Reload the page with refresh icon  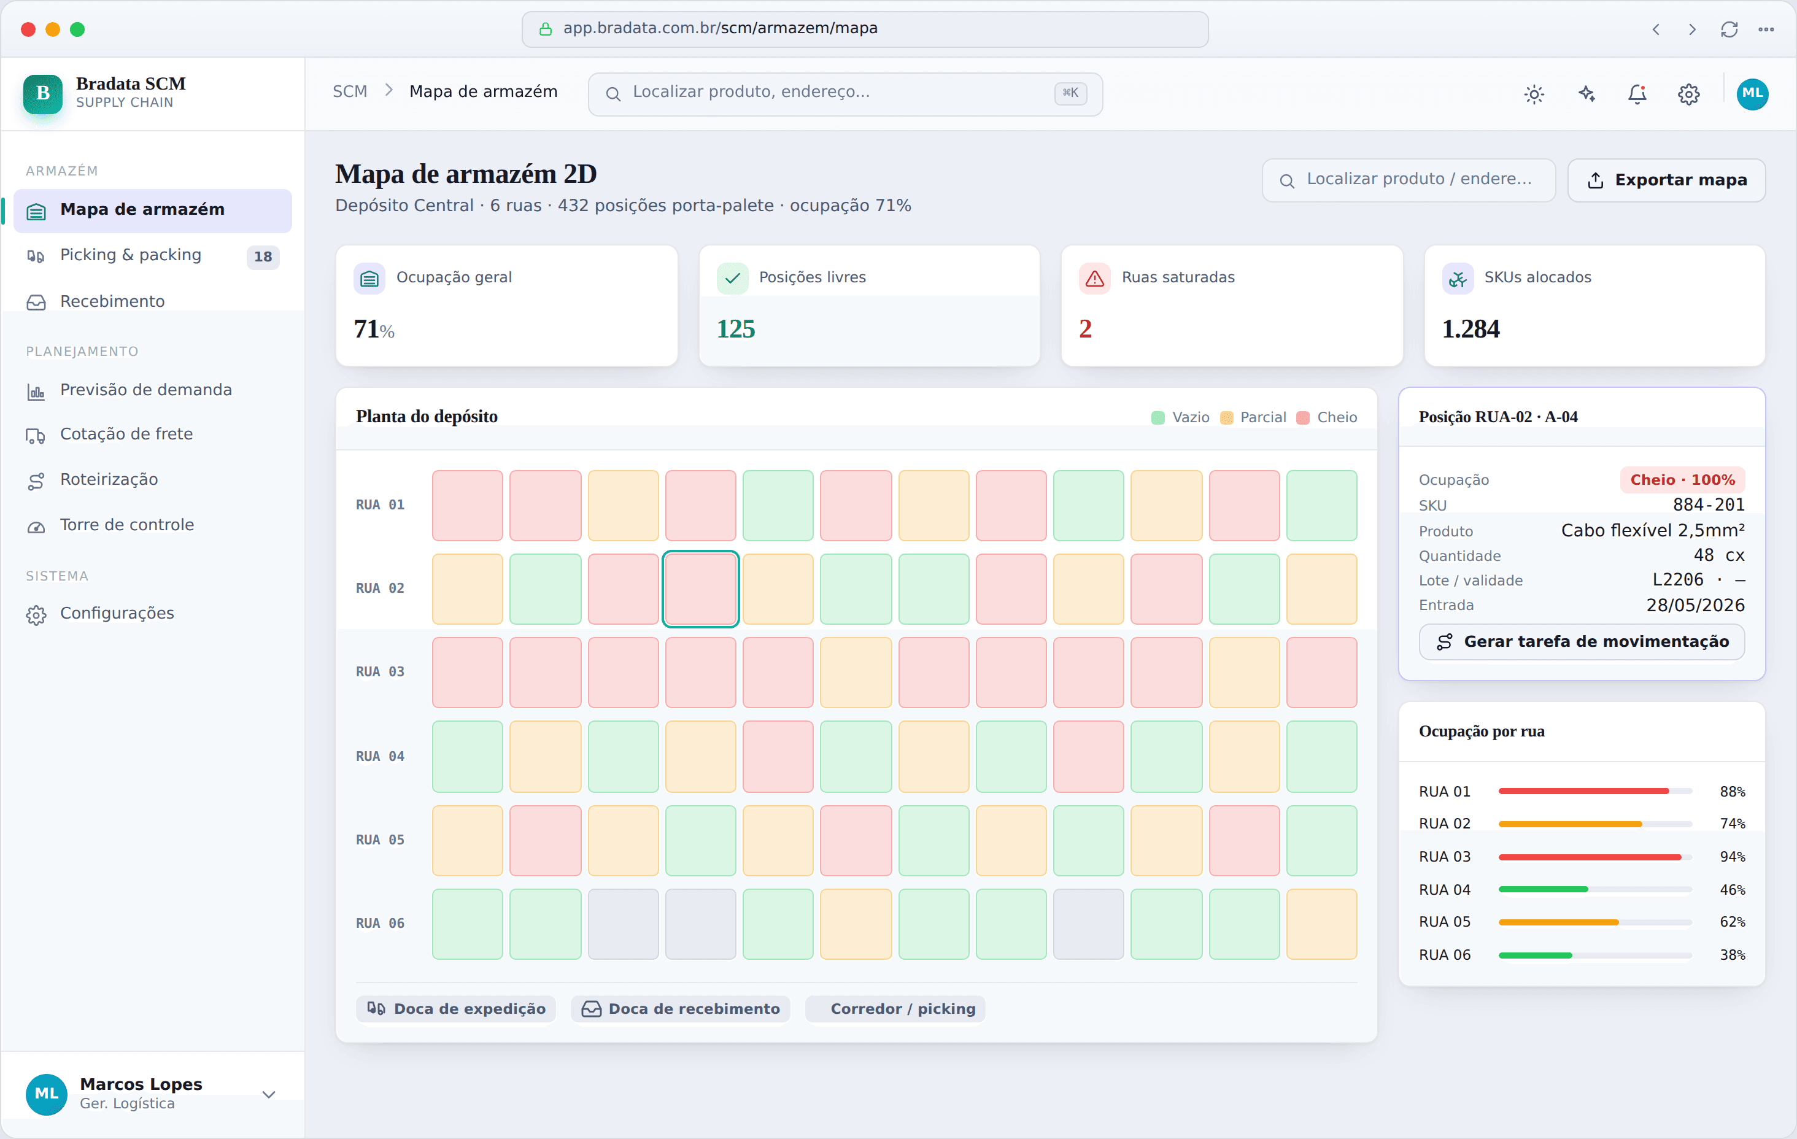1729,29
